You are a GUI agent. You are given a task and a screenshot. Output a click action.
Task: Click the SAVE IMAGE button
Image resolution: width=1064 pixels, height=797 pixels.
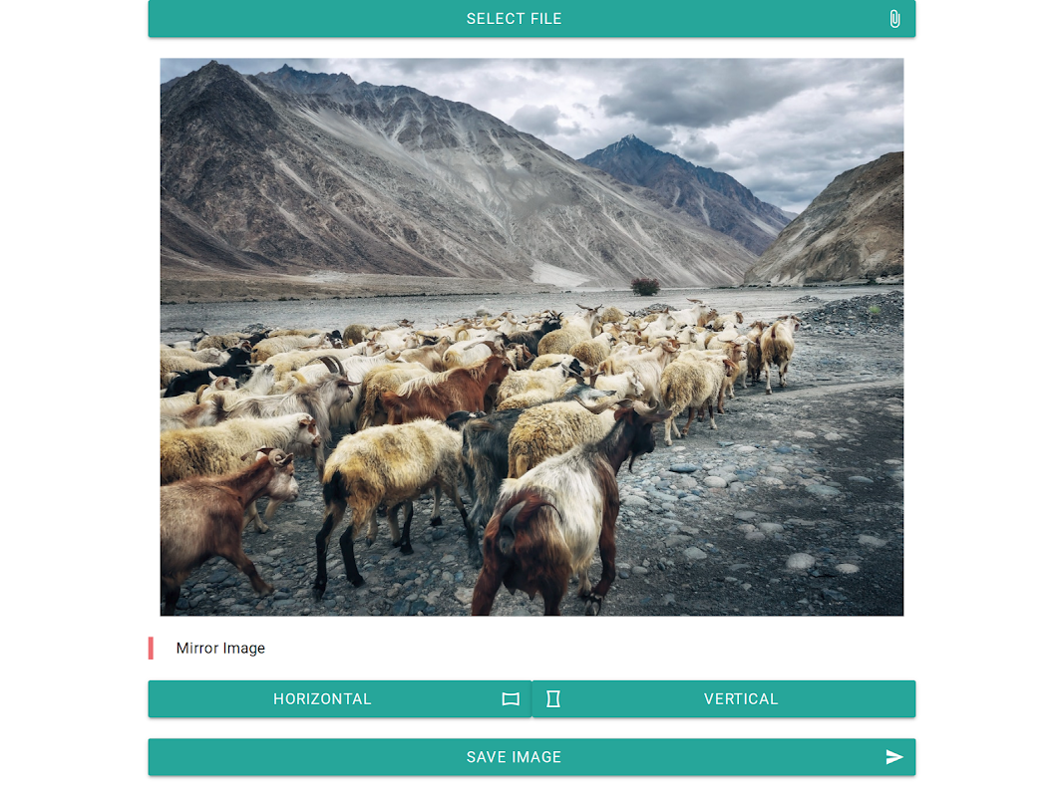click(x=532, y=757)
